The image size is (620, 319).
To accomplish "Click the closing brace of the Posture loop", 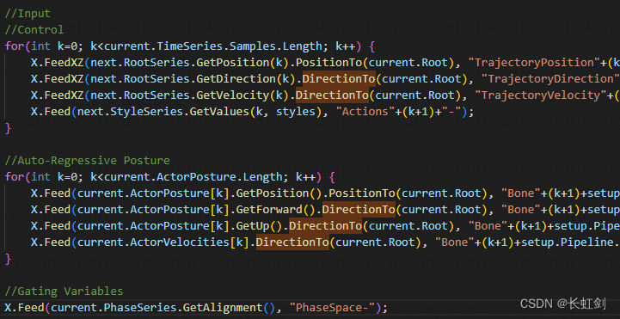I will pos(8,259).
